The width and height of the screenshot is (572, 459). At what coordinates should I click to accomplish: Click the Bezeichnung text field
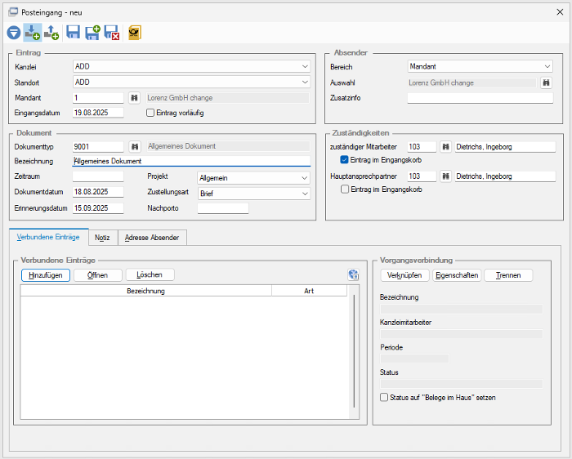coord(191,161)
